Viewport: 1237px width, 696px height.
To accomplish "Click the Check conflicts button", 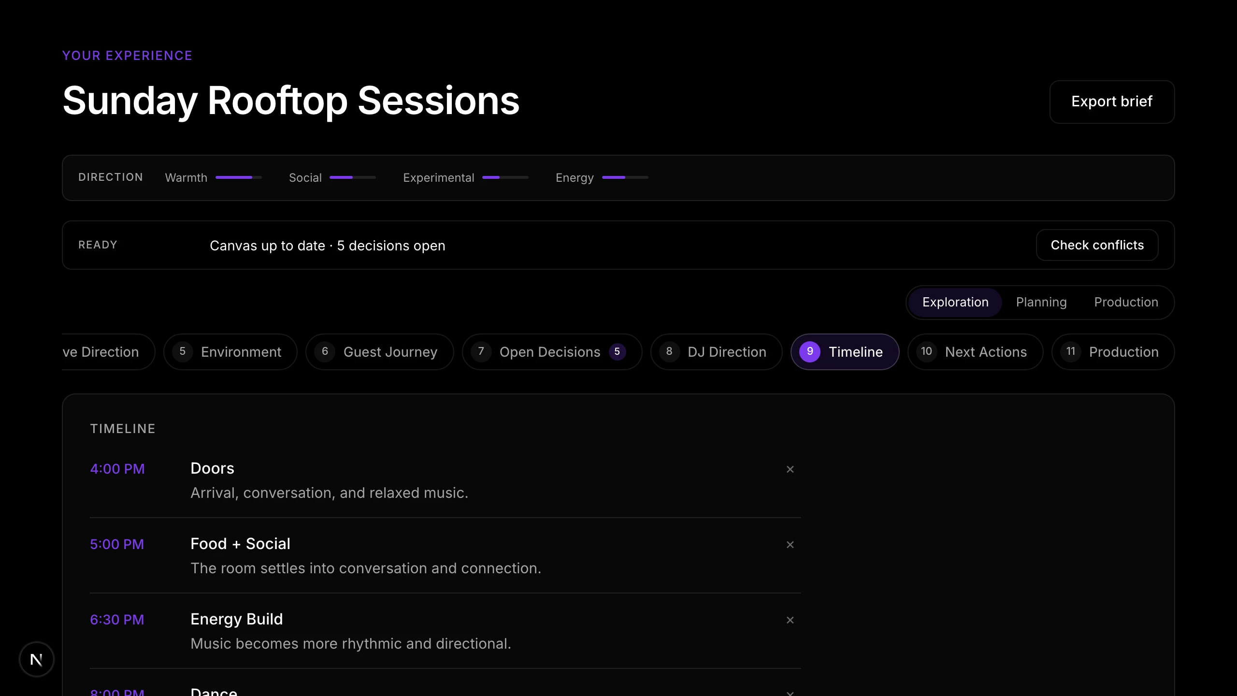I will (1097, 245).
